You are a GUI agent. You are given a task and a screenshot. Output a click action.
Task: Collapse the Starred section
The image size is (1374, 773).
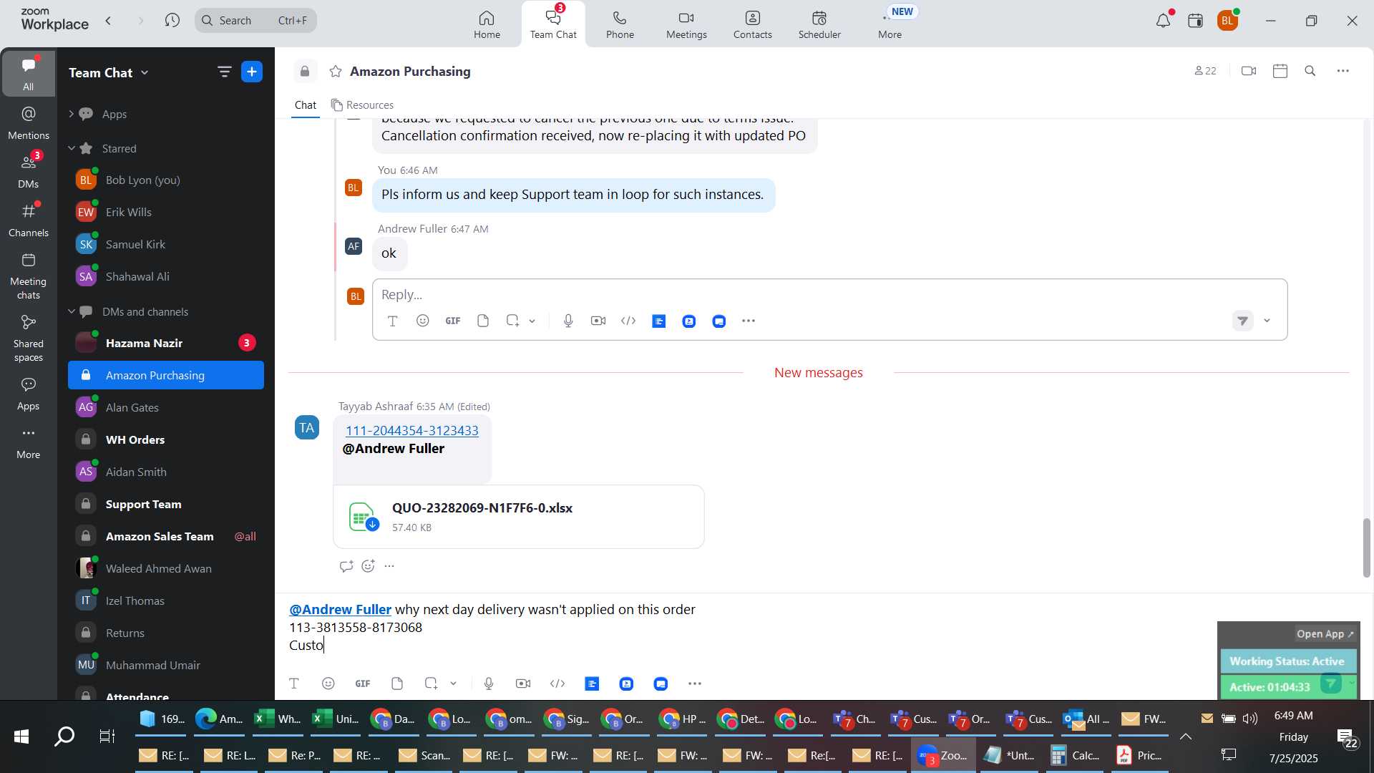[71, 148]
